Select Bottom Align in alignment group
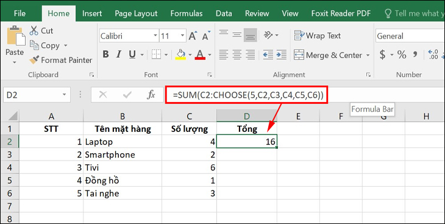 coord(250,35)
